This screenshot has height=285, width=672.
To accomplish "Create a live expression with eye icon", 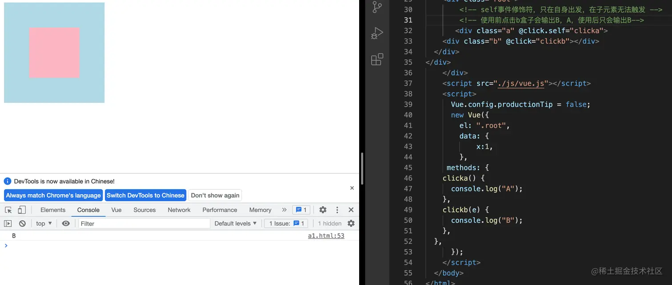I will click(66, 223).
